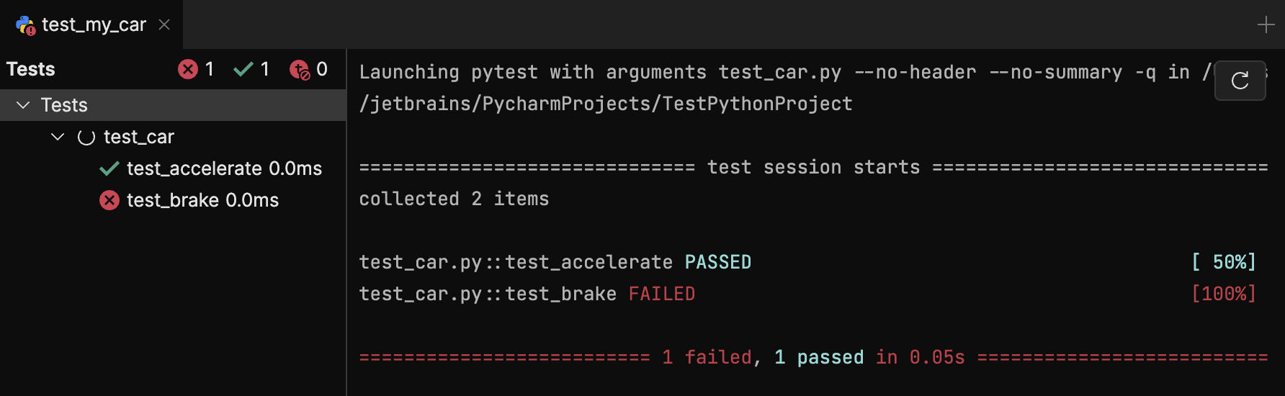Close the test_my_car tab
Screen dimensions: 1285x396
pos(164,25)
